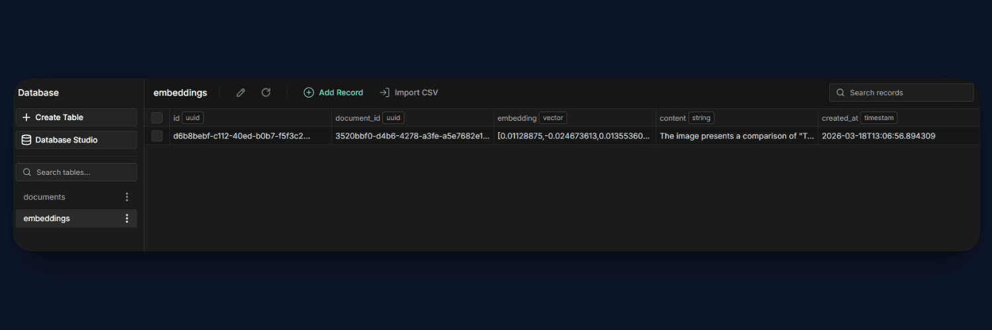Click the plus icon in Add Record
The width and height of the screenshot is (992, 330).
[x=309, y=93]
